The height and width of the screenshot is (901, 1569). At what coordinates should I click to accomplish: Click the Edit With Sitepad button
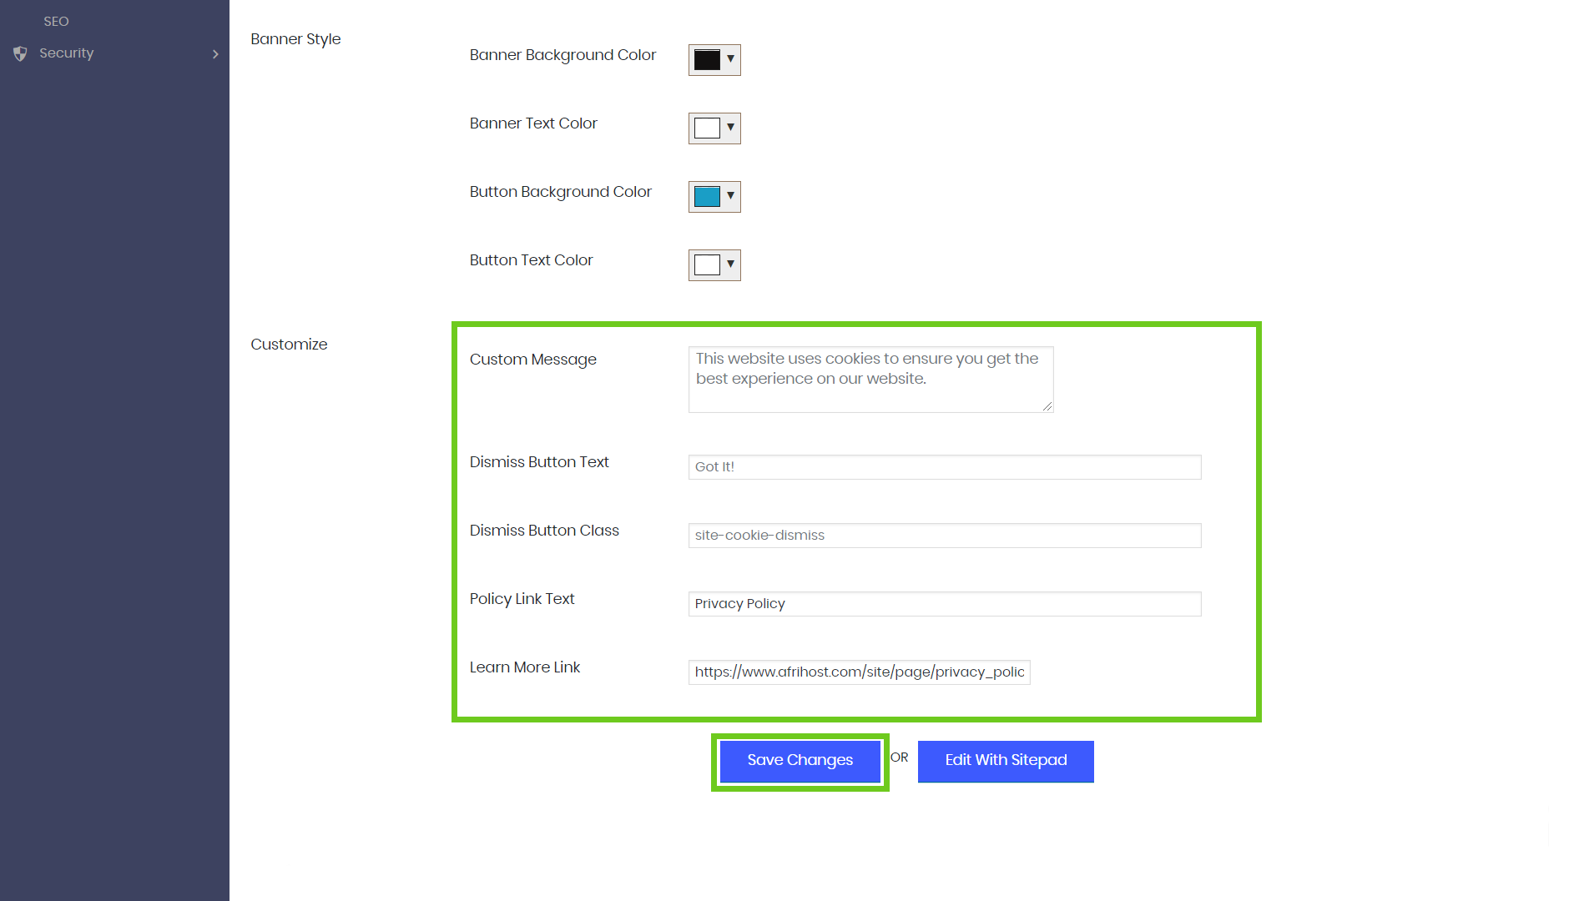(1006, 761)
